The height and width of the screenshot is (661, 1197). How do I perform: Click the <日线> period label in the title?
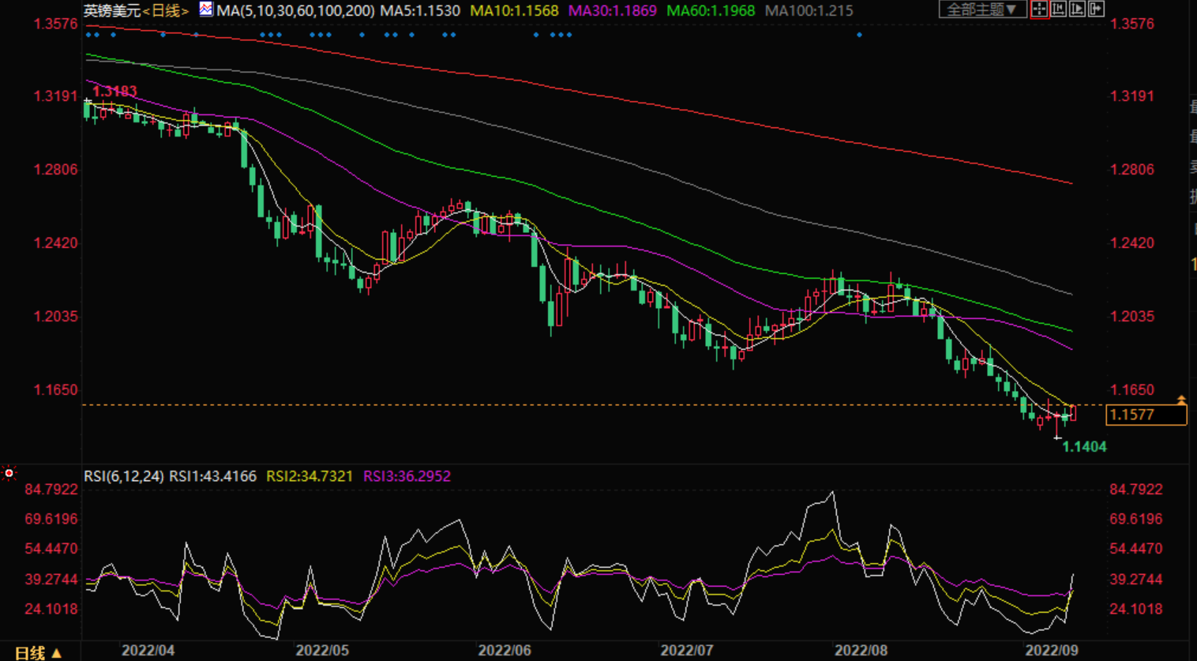(165, 11)
